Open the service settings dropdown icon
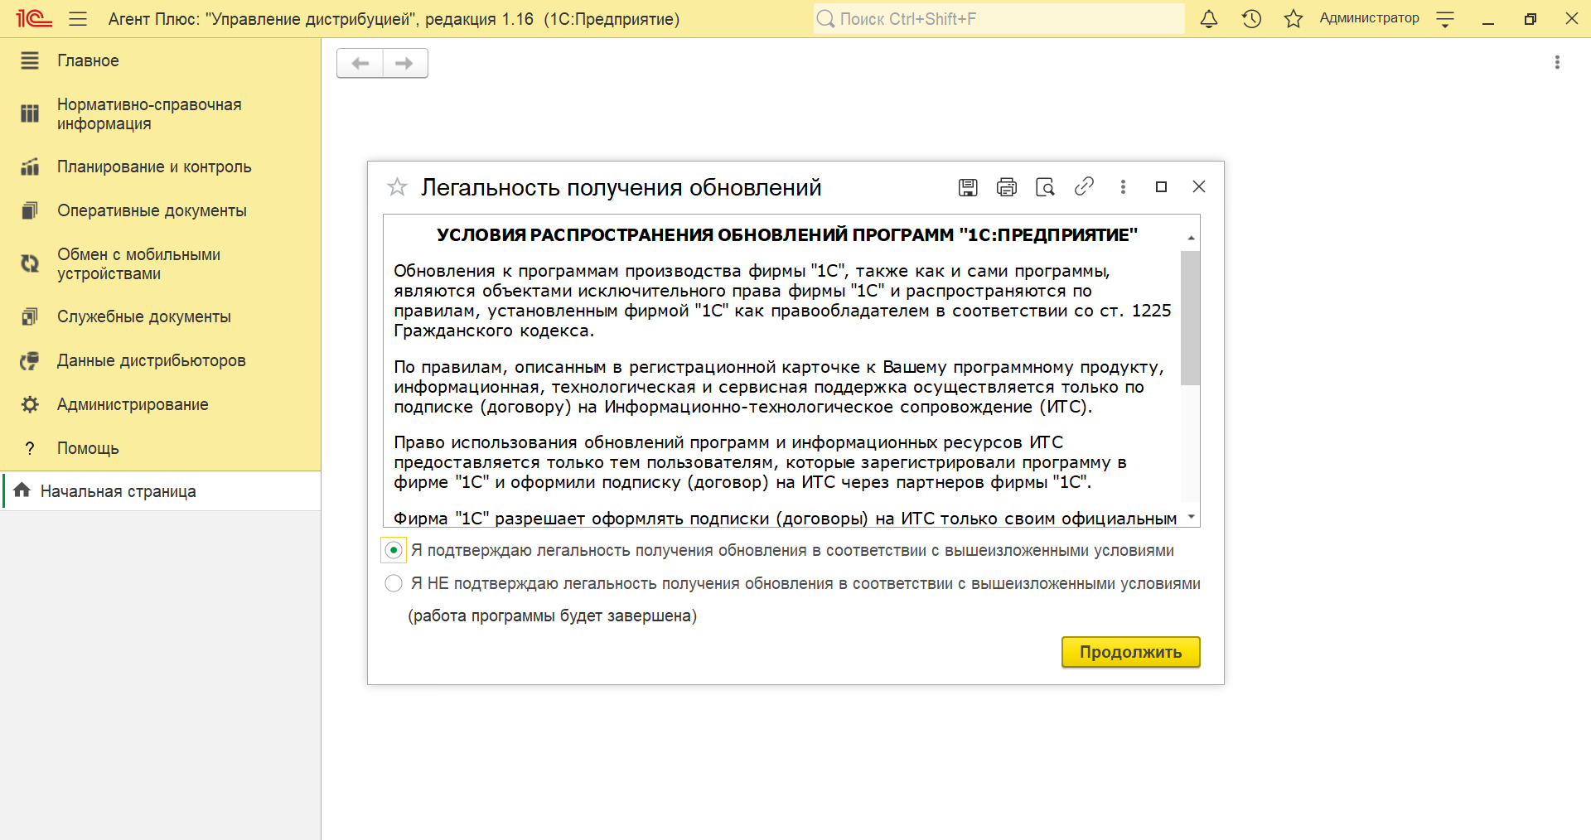 click(x=1445, y=19)
